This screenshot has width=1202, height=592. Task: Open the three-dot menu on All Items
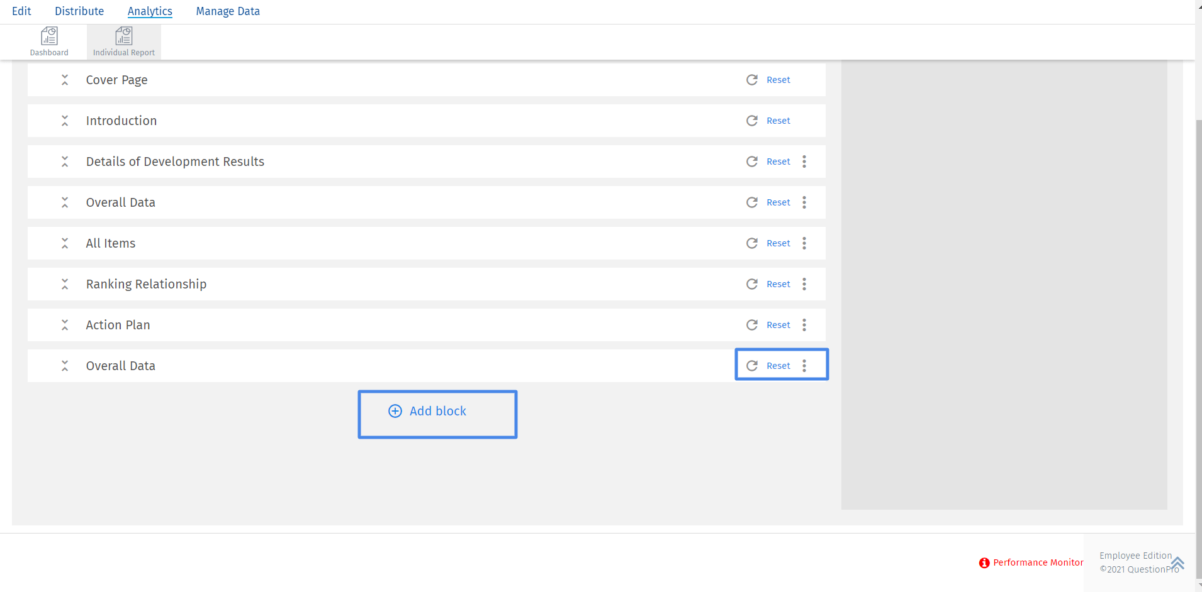click(x=804, y=243)
